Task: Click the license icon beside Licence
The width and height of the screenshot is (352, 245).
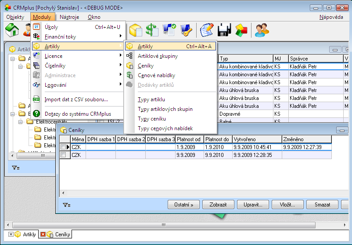Action: [36, 56]
